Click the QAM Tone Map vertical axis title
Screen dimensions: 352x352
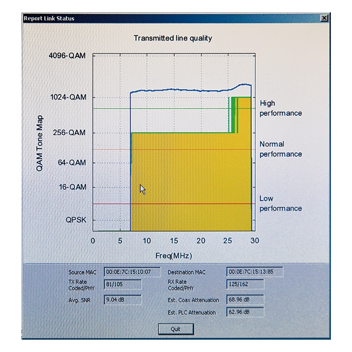[40, 143]
